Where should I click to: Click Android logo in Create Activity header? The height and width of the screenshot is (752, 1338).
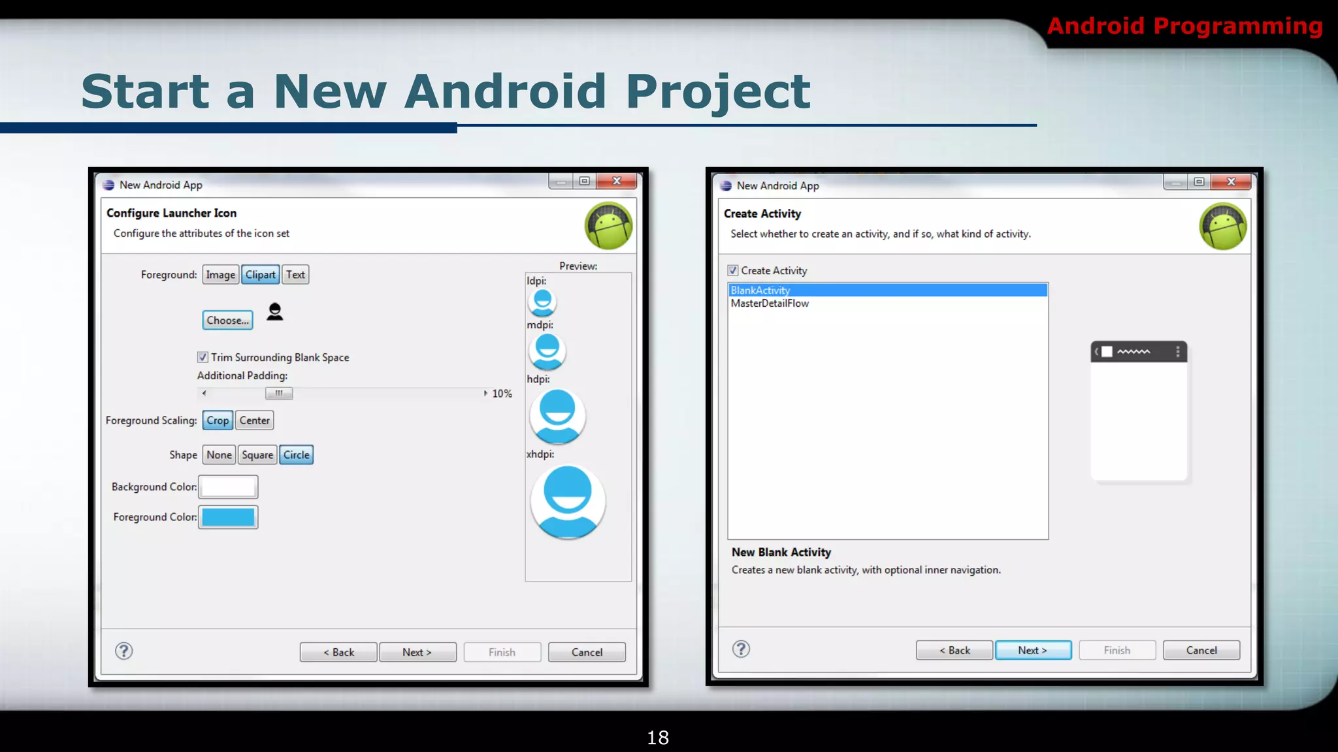pos(1223,227)
